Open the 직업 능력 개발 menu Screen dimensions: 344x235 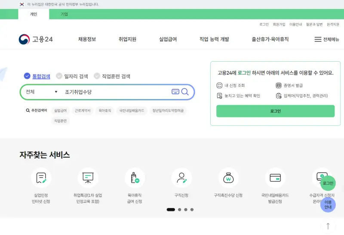[214, 39]
